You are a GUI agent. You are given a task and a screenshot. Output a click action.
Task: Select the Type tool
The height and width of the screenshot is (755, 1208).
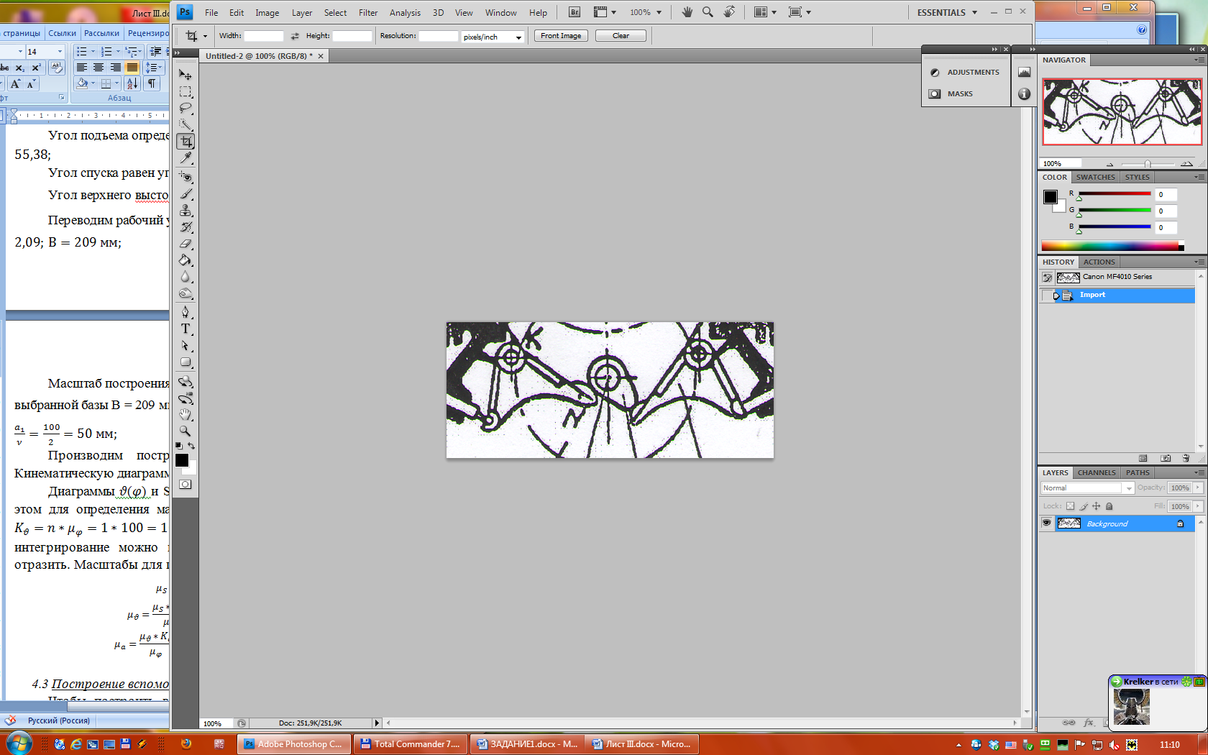point(186,329)
